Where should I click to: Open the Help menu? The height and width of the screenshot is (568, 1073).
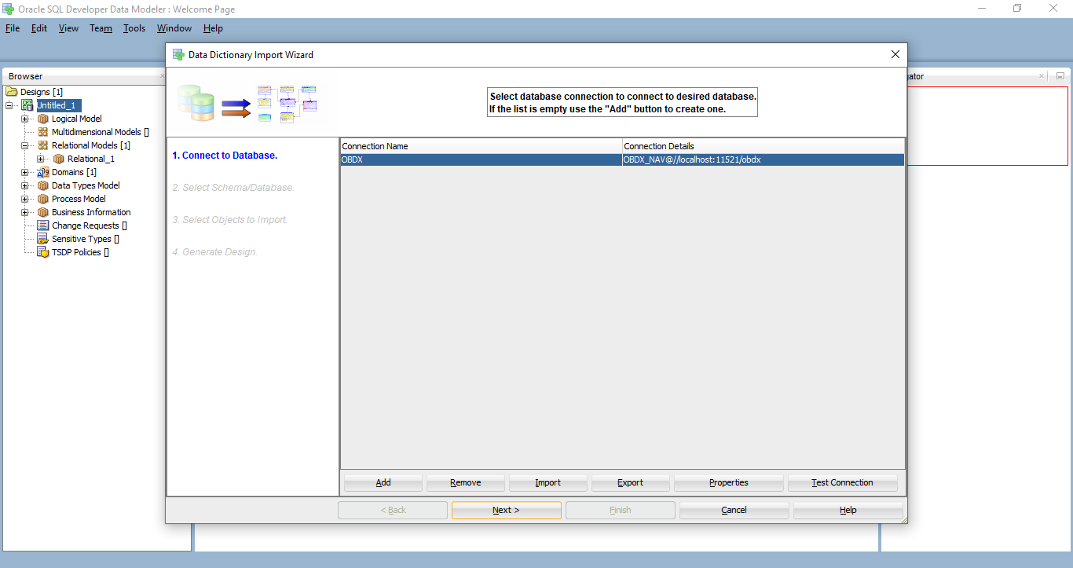[x=213, y=28]
